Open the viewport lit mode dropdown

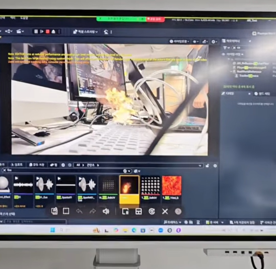point(180,41)
